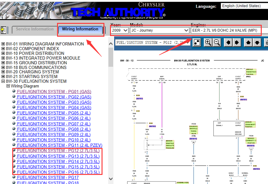The height and width of the screenshot is (184, 268).
Task: Open the Year dropdown showing 2009
Action: [119, 30]
